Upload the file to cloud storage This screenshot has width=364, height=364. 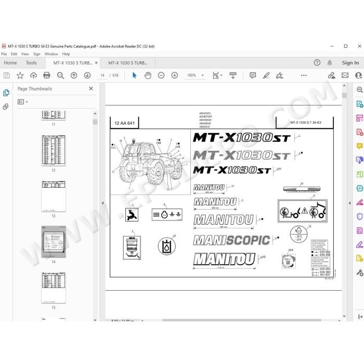point(34,75)
